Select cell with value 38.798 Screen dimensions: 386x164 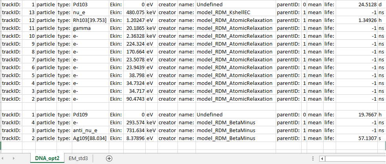coord(134,75)
